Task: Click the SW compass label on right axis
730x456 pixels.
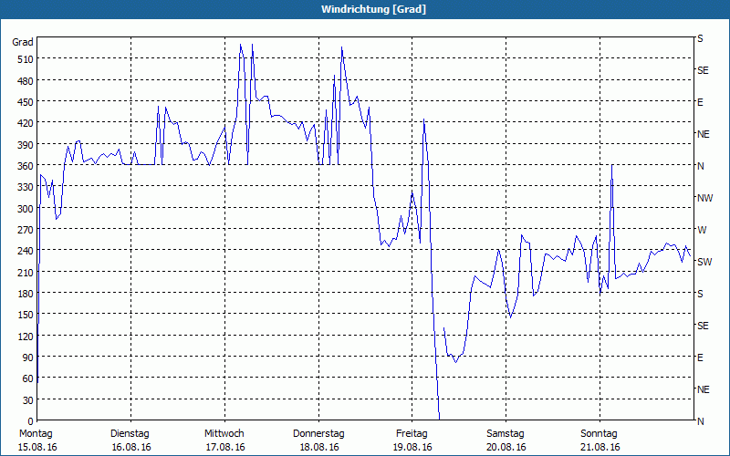Action: coord(704,262)
